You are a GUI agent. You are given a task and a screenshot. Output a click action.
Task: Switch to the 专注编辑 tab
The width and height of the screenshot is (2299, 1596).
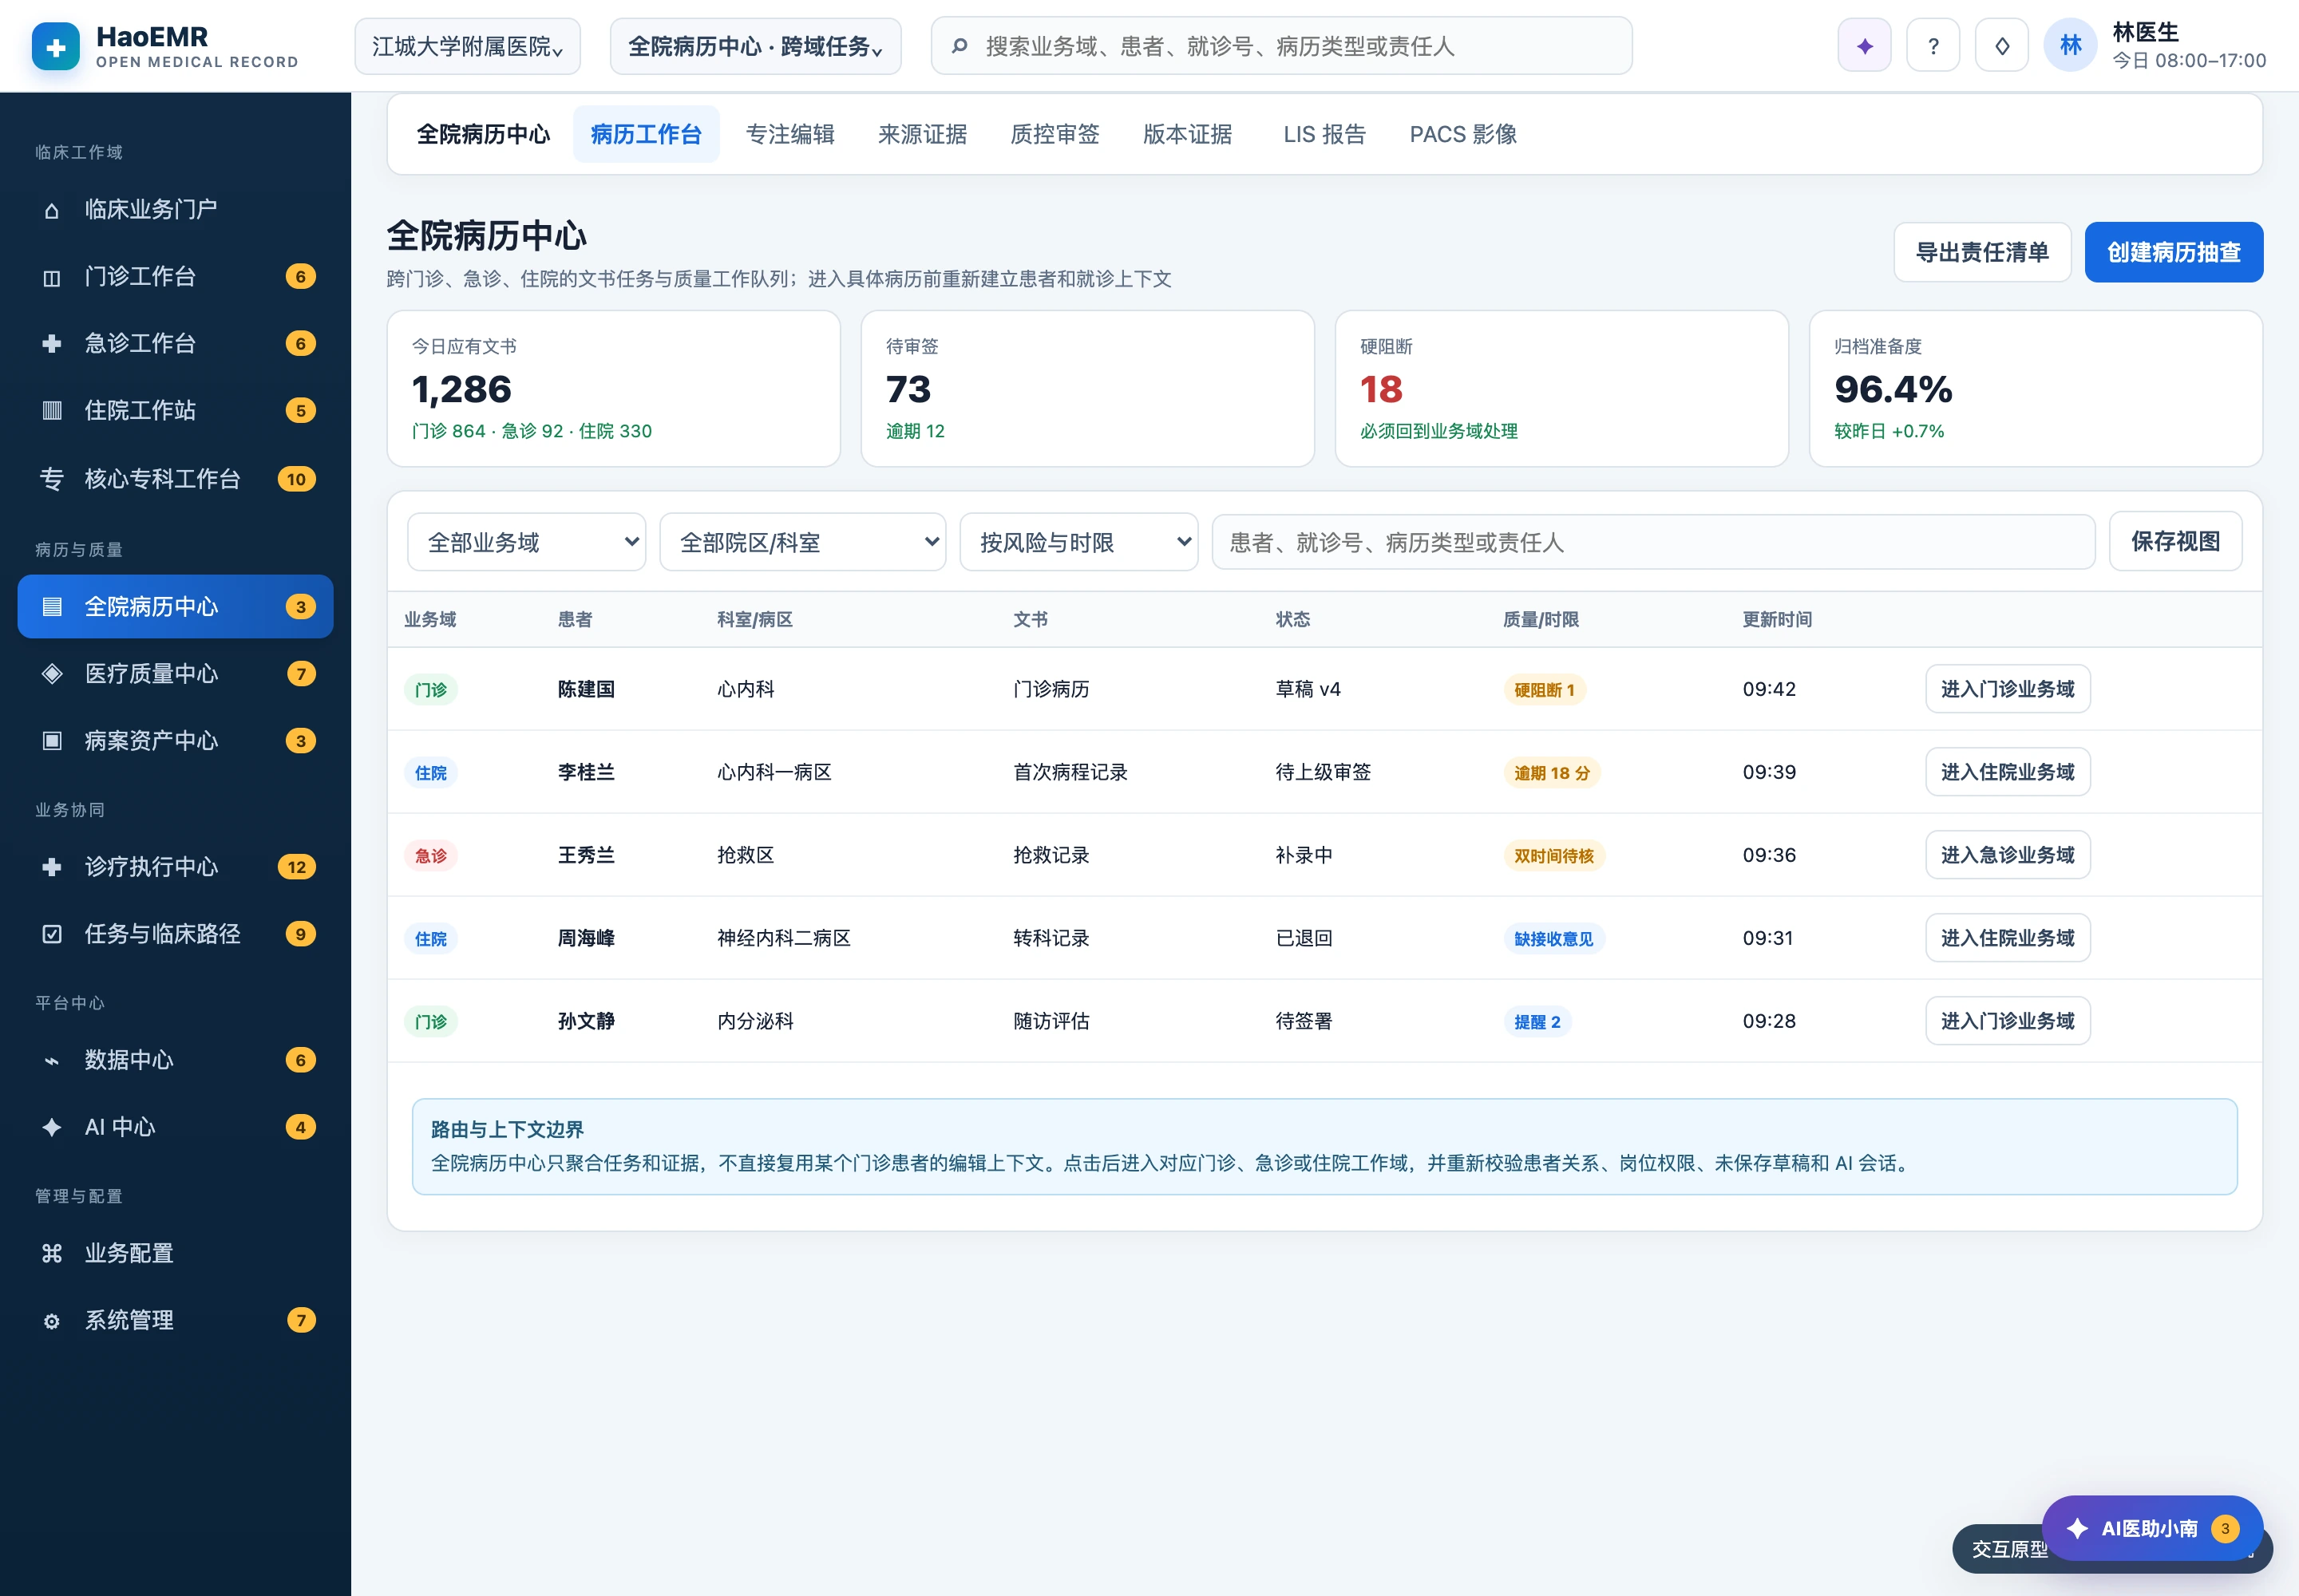click(x=790, y=134)
